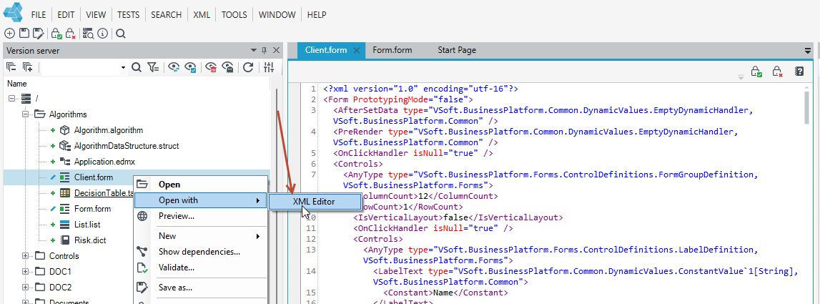This screenshot has height=304, width=820.
Task: Expand the DOC1 folder
Action: pyautogui.click(x=24, y=272)
